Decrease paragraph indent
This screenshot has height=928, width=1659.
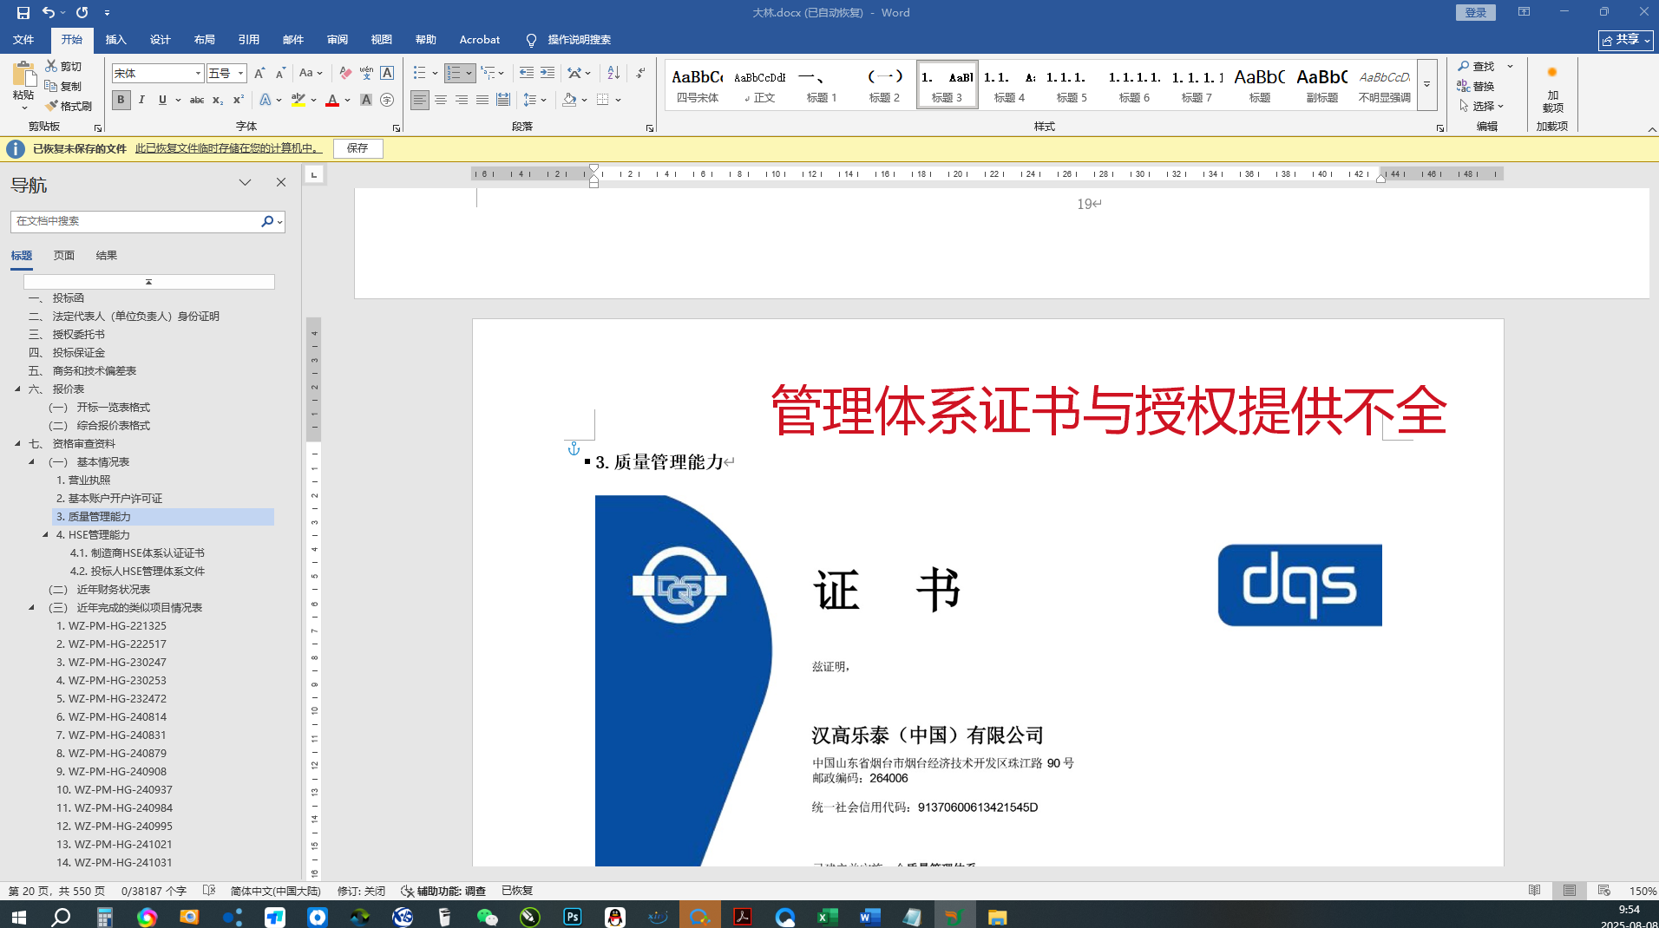[527, 74]
